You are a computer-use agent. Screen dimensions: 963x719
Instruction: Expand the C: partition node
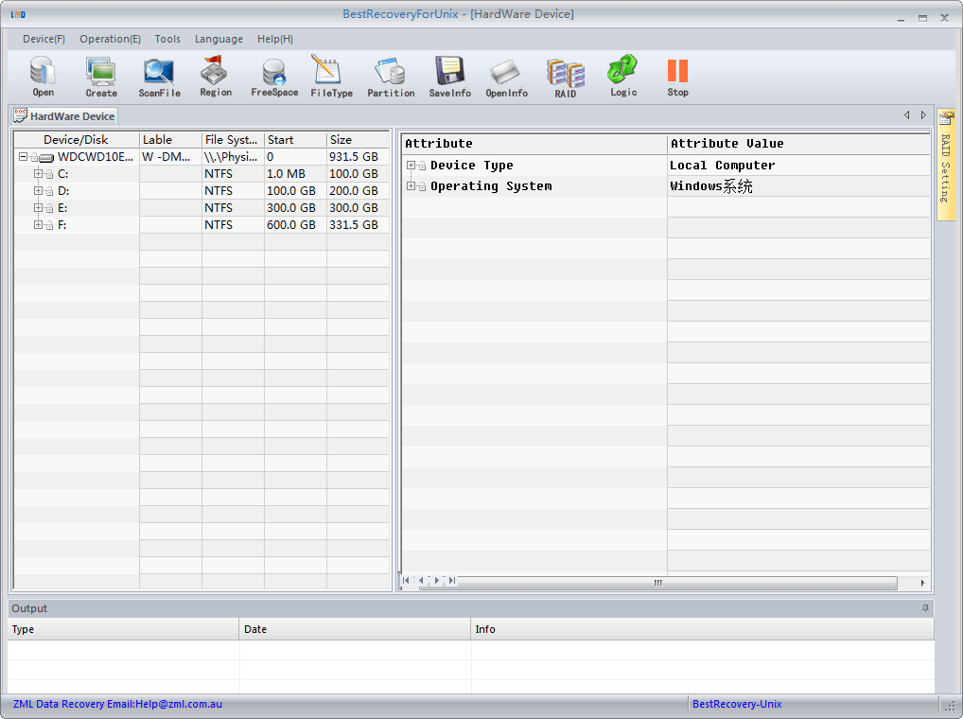point(38,174)
